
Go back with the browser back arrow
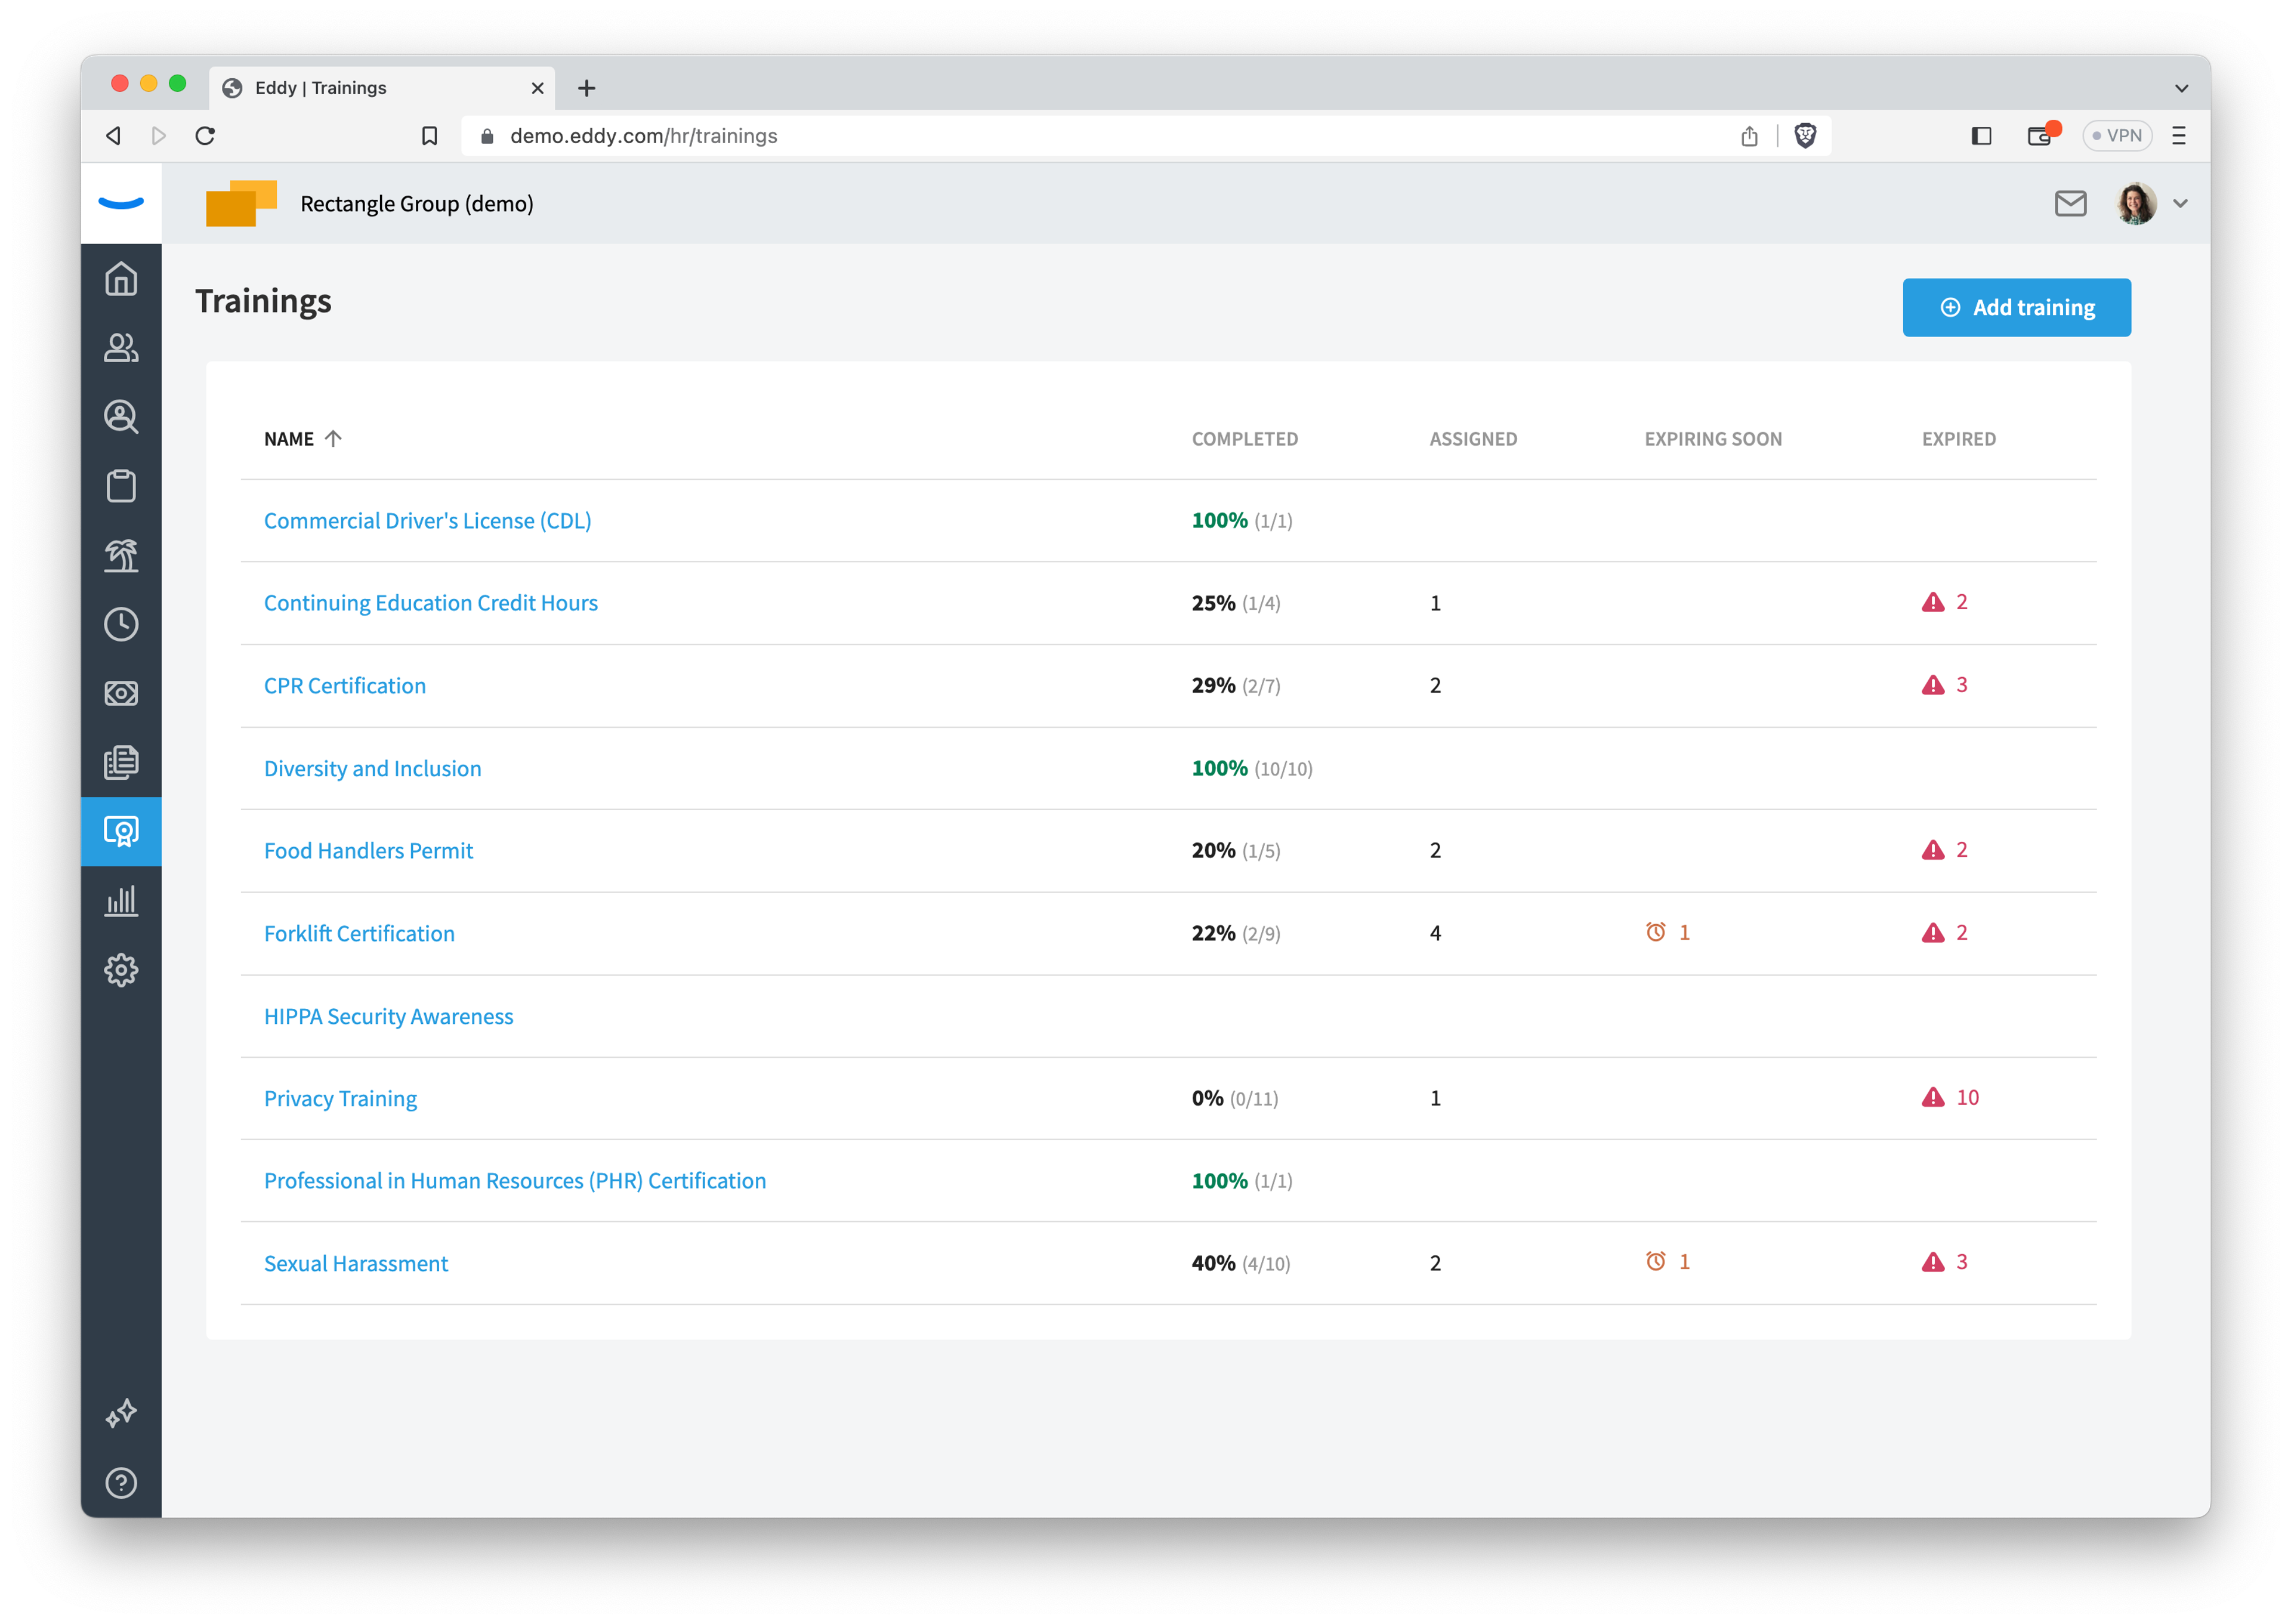point(114,136)
